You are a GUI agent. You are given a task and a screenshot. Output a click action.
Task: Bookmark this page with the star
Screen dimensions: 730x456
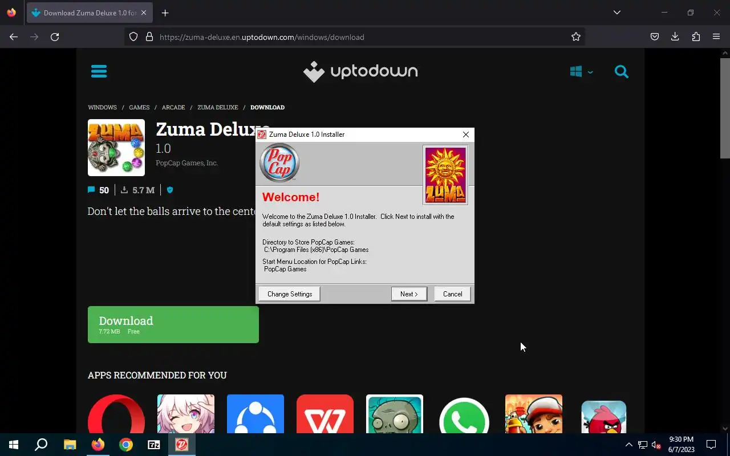576,37
